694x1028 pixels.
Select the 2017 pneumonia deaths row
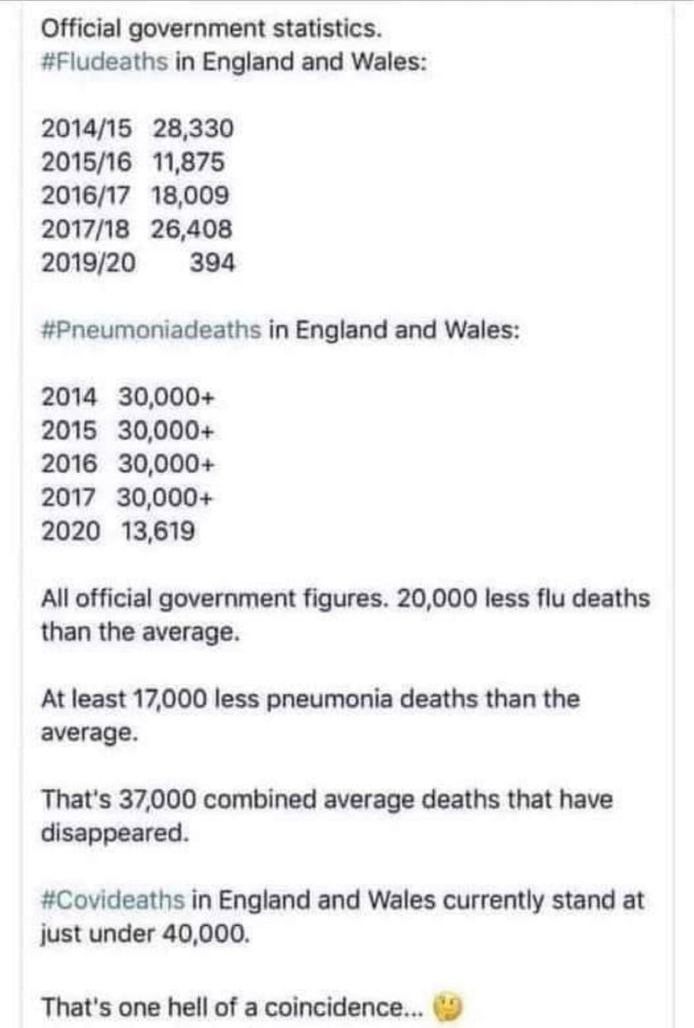(127, 497)
